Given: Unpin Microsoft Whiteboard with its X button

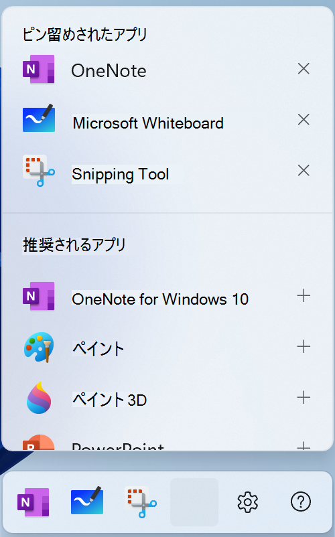Looking at the screenshot, I should (x=304, y=120).
